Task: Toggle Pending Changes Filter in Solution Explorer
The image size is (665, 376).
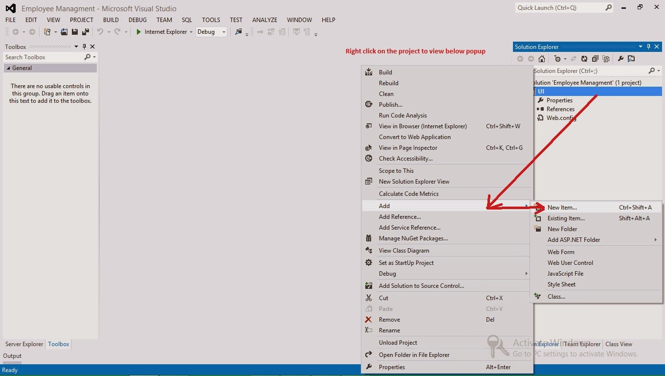Action: click(557, 59)
